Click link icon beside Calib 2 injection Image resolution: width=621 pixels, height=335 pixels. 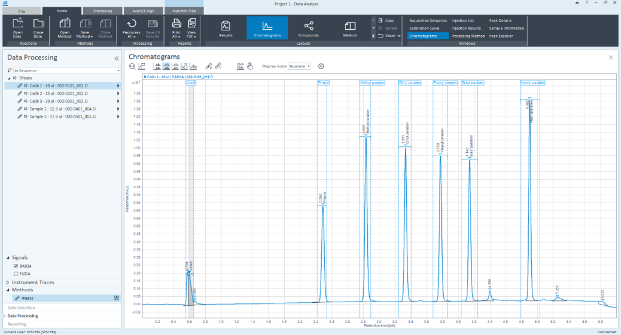(19, 93)
